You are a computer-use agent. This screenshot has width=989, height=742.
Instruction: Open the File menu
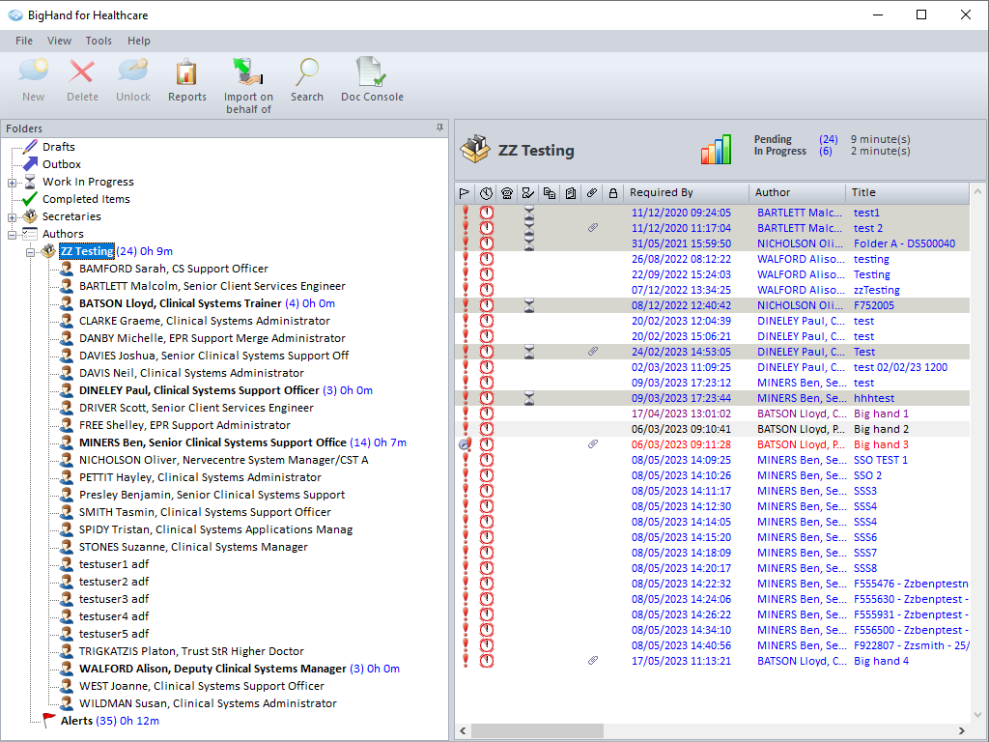point(24,41)
